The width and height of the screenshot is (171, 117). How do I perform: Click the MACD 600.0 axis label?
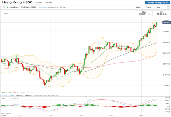pos(168,98)
